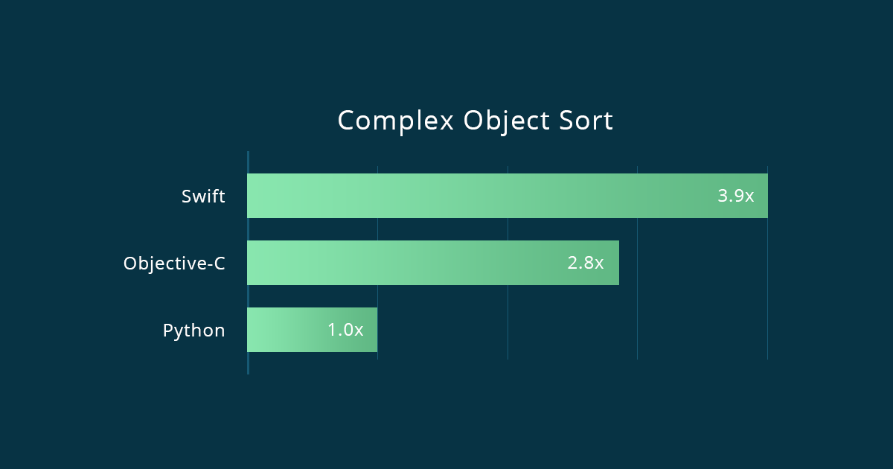
Task: Click the vertical axis line left of the bars
Action: (248, 365)
